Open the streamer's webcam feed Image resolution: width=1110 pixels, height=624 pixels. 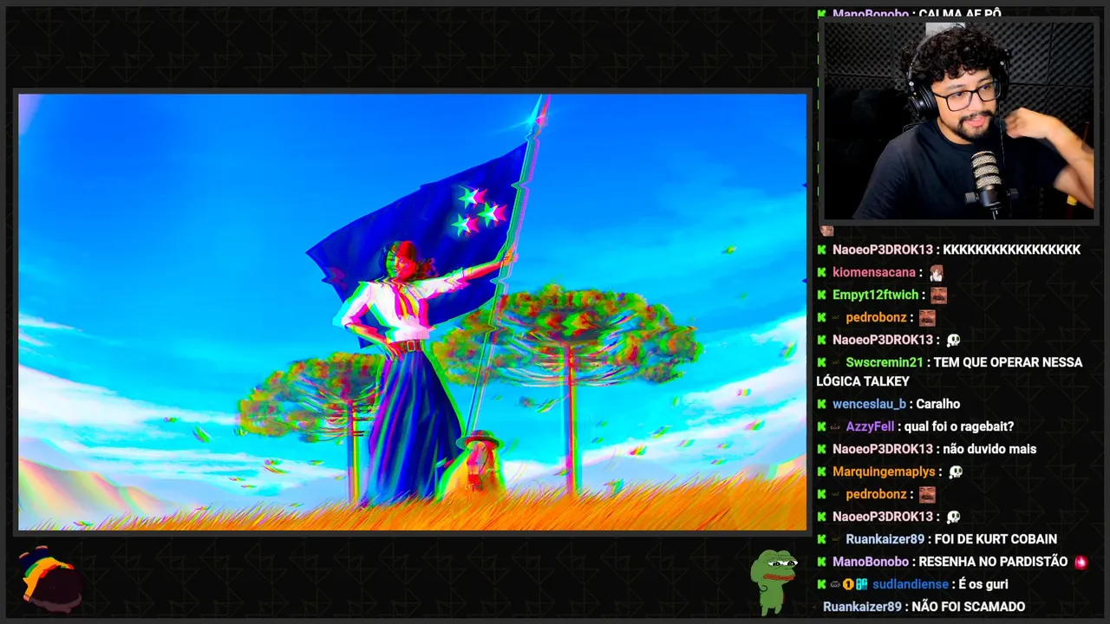[959, 120]
